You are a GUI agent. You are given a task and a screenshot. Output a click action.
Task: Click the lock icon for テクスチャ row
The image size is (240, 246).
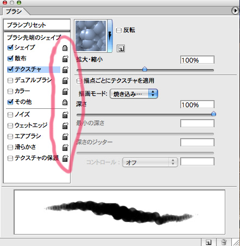pyautogui.click(x=65, y=70)
